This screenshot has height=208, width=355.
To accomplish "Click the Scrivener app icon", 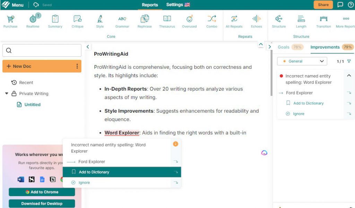I will tap(32, 180).
